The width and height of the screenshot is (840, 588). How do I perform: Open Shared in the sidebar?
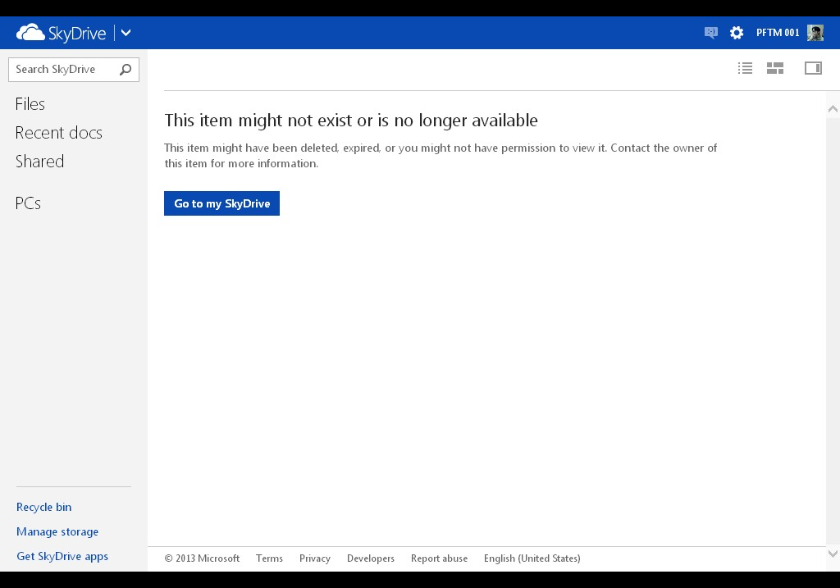[x=39, y=162]
